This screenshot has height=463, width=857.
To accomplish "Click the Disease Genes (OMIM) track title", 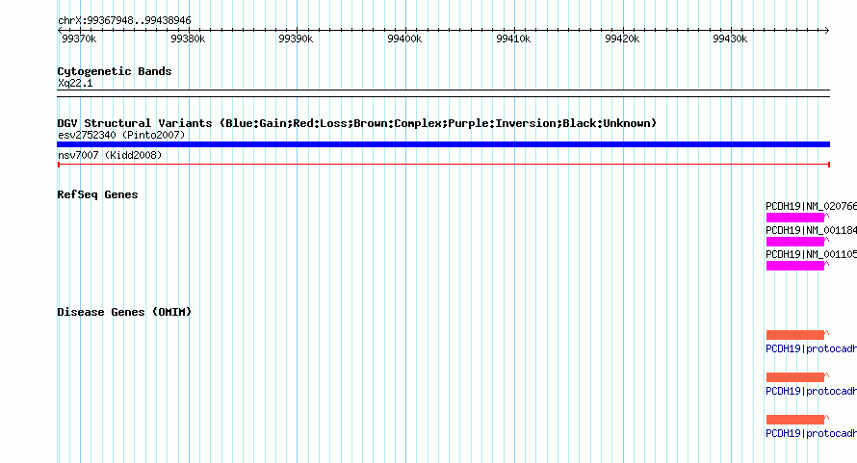I will coord(124,312).
